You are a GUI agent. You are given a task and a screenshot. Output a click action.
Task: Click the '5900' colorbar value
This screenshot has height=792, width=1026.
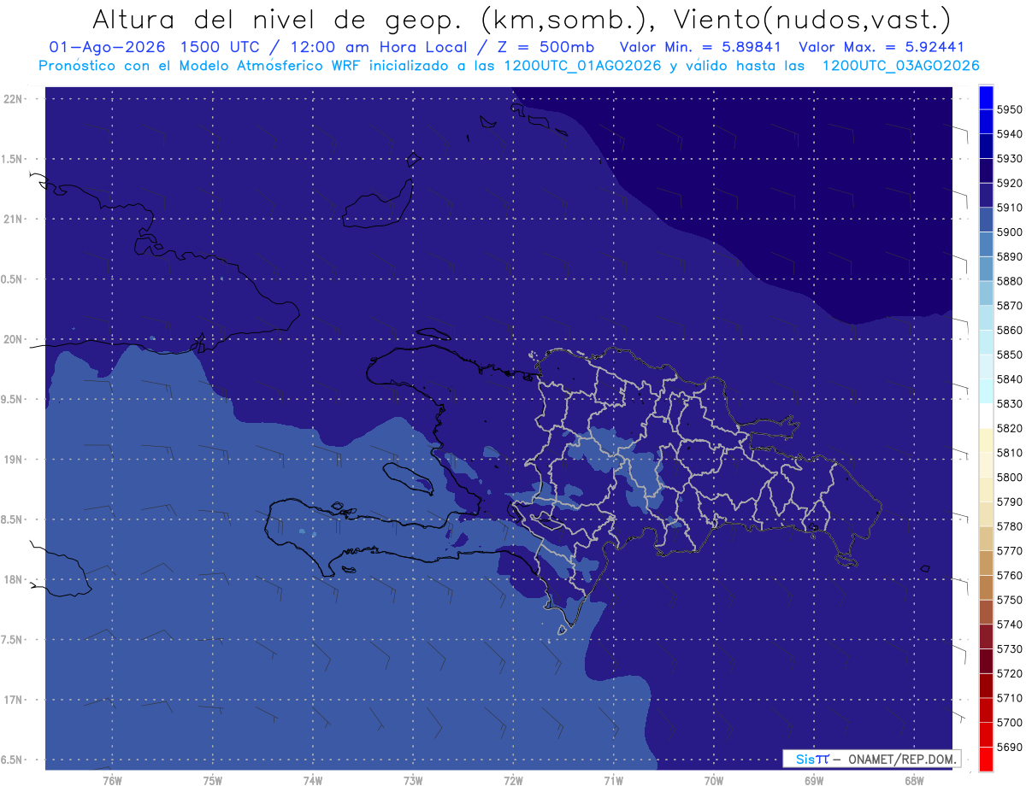click(1010, 232)
